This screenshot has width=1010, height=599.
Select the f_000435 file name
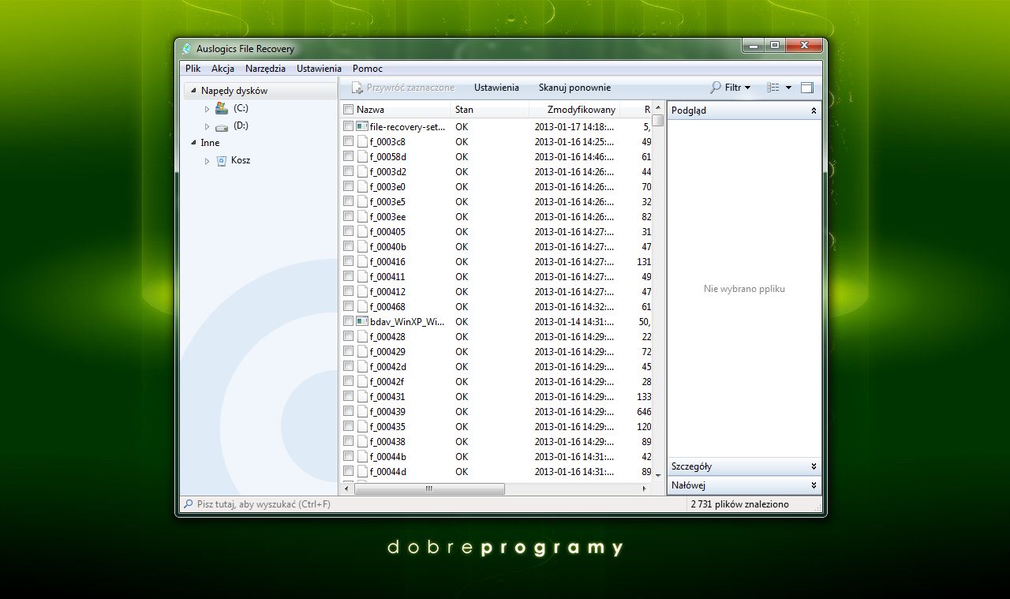tap(387, 426)
